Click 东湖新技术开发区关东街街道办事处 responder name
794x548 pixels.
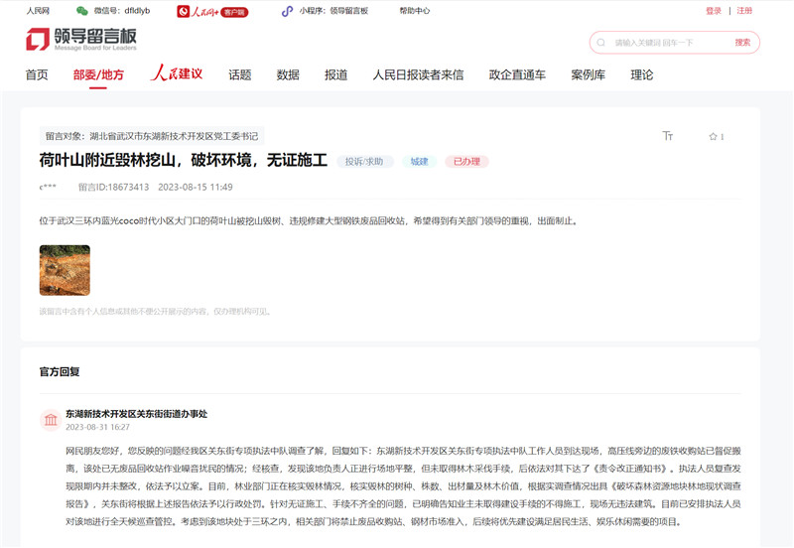click(137, 414)
